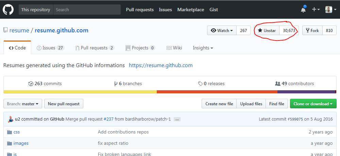View the 0 releases

[211, 83]
